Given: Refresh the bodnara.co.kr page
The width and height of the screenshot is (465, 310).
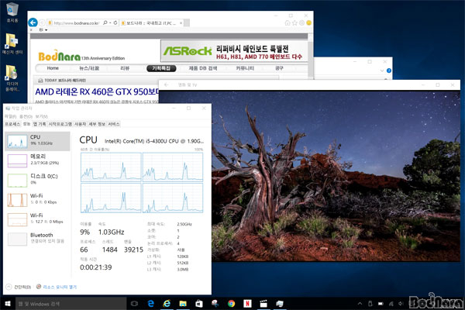Looking at the screenshot, I should 115,22.
